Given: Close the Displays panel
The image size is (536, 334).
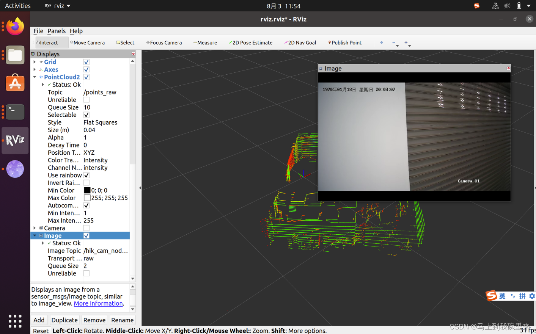Looking at the screenshot, I should pyautogui.click(x=133, y=54).
